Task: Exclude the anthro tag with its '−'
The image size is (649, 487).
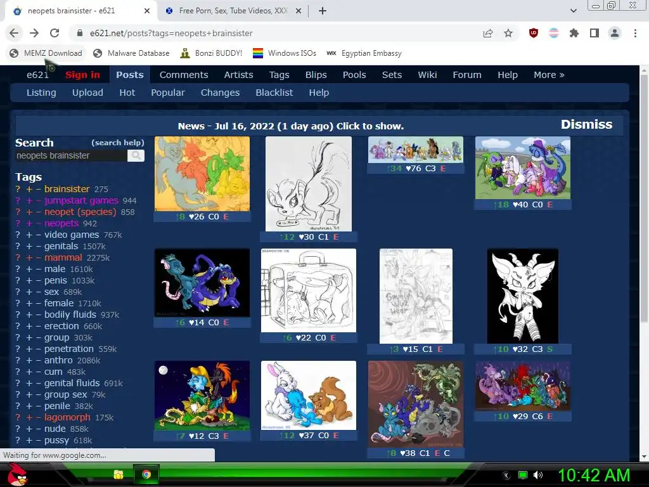Action: click(x=38, y=360)
